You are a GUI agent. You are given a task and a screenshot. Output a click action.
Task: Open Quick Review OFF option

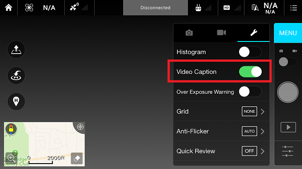coord(249,151)
